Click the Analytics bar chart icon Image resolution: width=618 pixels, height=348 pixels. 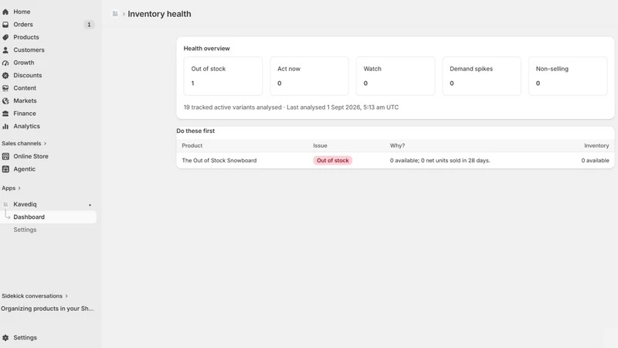(5, 126)
